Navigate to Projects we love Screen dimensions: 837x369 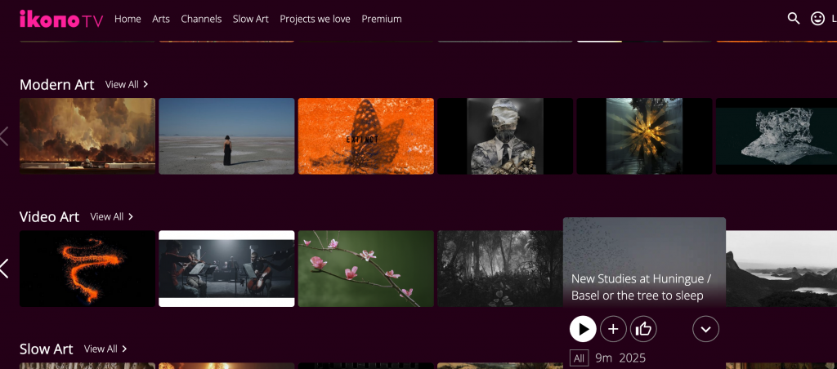point(315,19)
